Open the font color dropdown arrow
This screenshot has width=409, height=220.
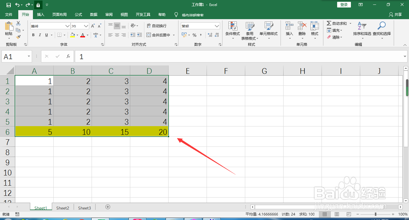(87, 35)
